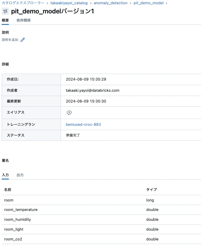Click the pencil icon to edit the description
The height and width of the screenshot is (246, 201).
tap(23, 40)
